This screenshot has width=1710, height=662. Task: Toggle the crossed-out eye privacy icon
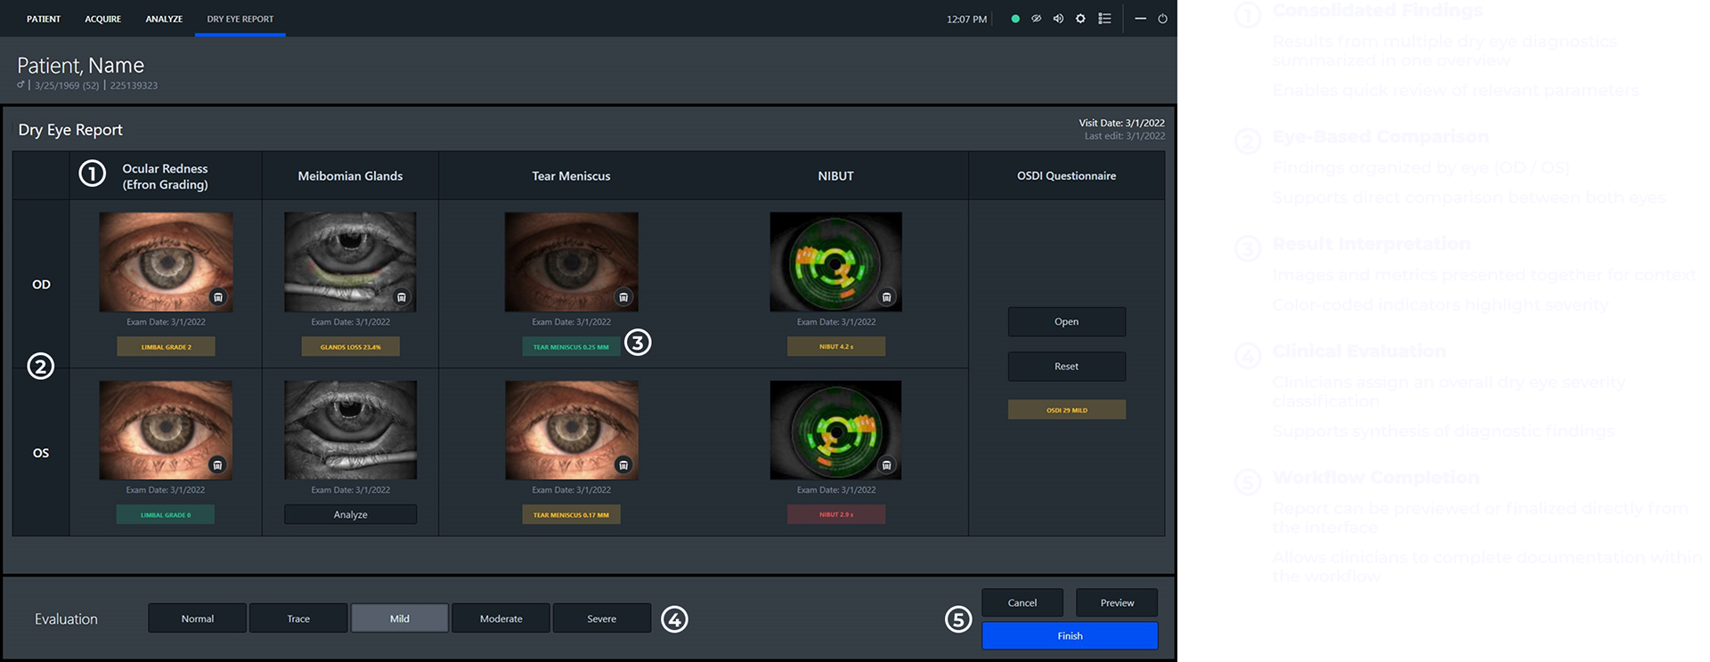1037,19
